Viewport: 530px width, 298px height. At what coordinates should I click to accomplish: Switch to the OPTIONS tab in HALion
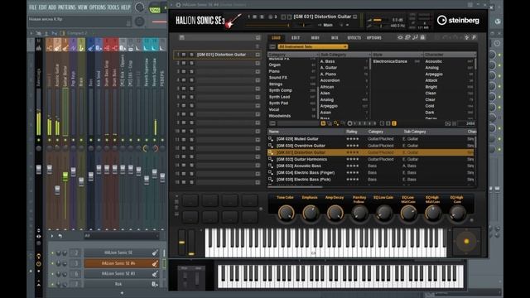373,38
